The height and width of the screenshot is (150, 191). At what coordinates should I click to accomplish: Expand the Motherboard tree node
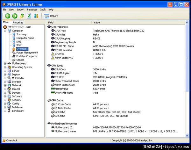[5, 63]
